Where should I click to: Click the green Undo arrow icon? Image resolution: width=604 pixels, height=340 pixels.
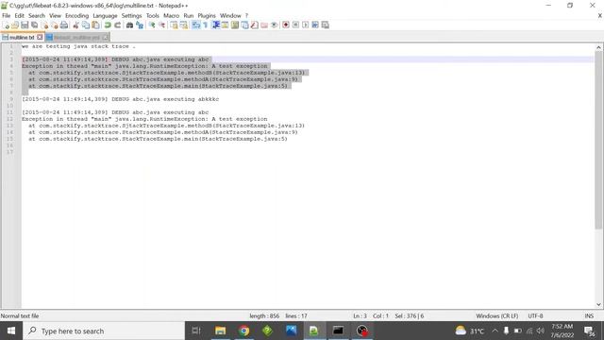click(108, 25)
